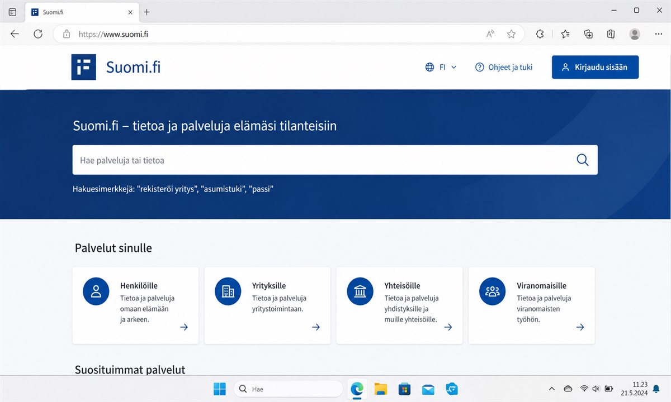This screenshot has width=671, height=402.
Task: Reload the page with the refresh icon
Action: 38,34
